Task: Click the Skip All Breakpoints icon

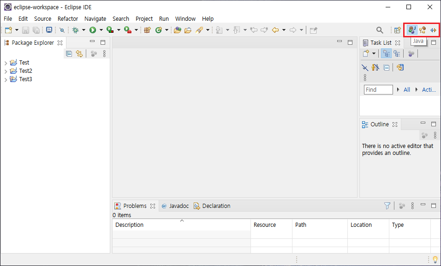Action: point(62,30)
